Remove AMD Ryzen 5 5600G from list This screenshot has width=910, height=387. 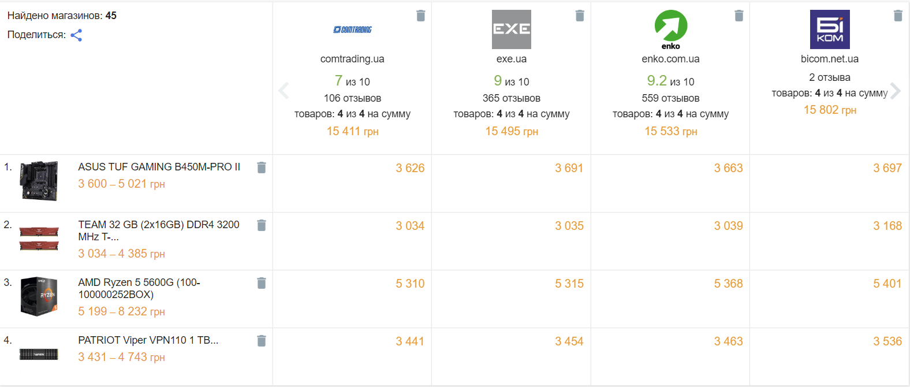262,283
